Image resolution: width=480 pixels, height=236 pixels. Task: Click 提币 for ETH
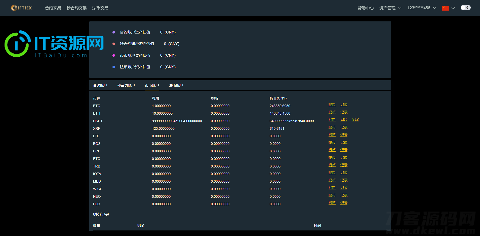(332, 112)
